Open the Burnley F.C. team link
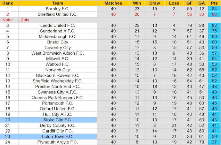This screenshot has height=145, width=221. [58, 9]
